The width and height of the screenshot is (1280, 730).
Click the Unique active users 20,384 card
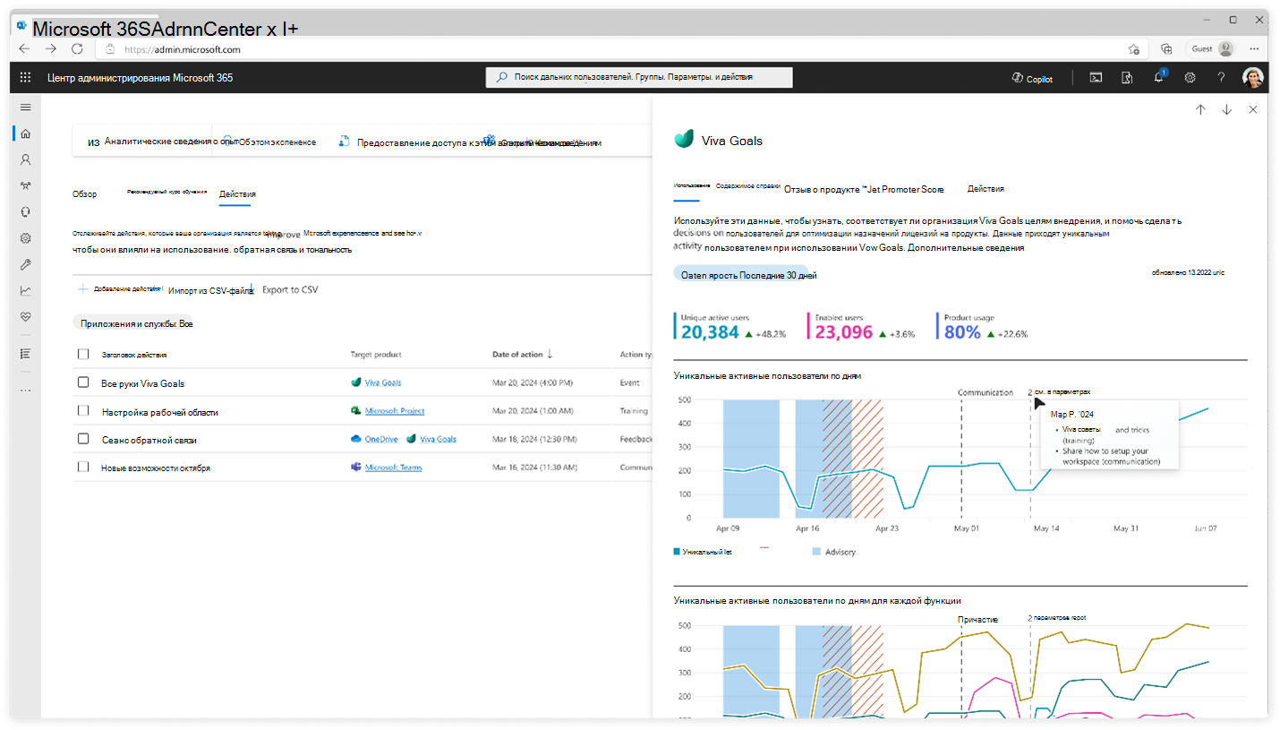coord(730,327)
